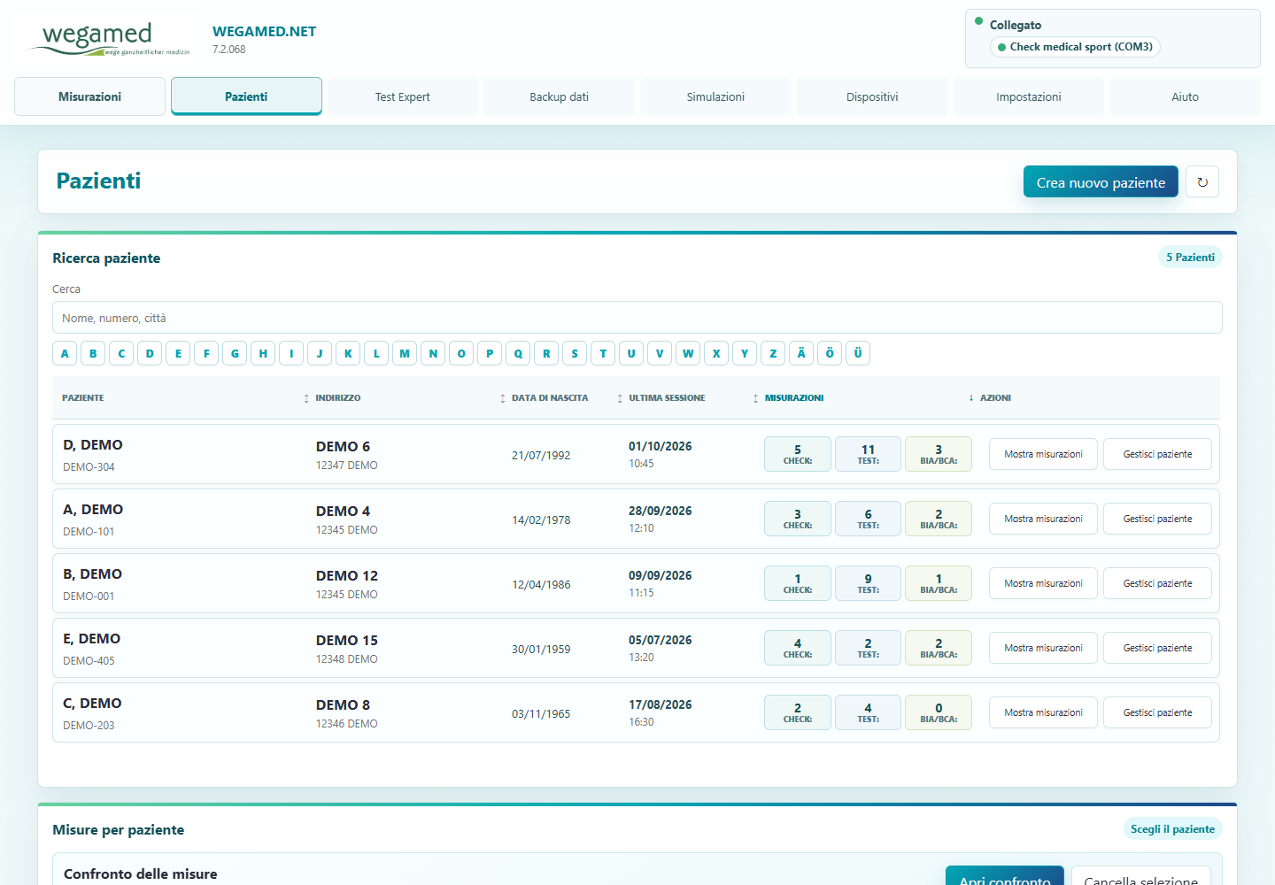The width and height of the screenshot is (1275, 885).
Task: Sort the table by MISURAZIONI column
Action: pyautogui.click(x=794, y=398)
